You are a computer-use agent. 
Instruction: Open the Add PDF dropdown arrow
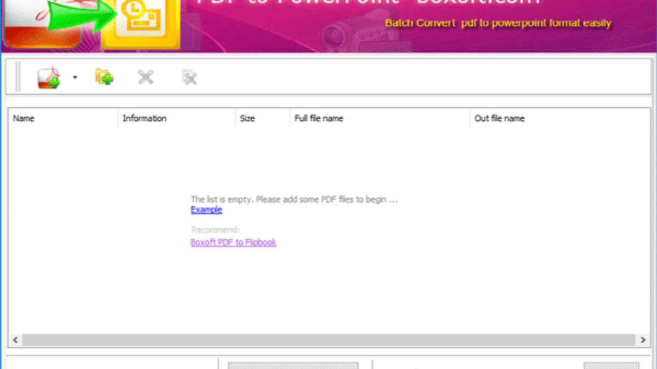point(75,78)
